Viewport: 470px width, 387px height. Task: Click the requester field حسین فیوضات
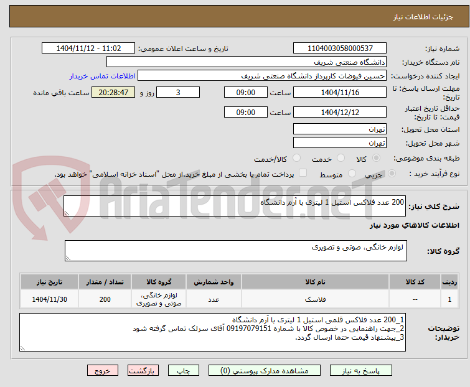pyautogui.click(x=262, y=76)
